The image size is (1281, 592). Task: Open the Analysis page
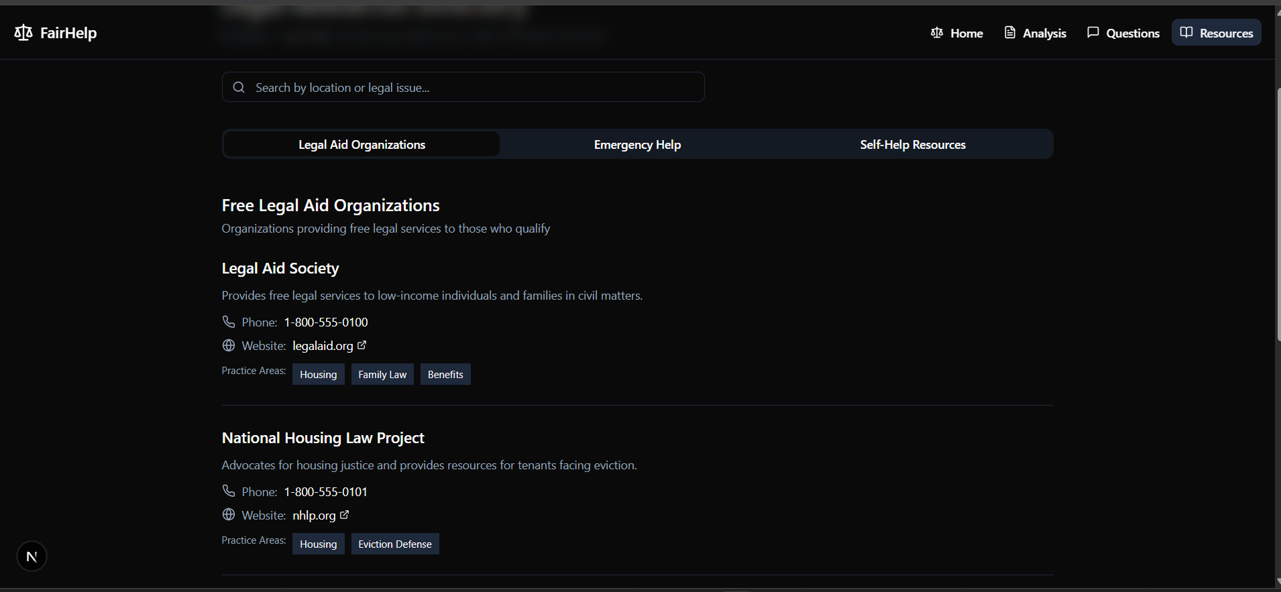coord(1035,33)
